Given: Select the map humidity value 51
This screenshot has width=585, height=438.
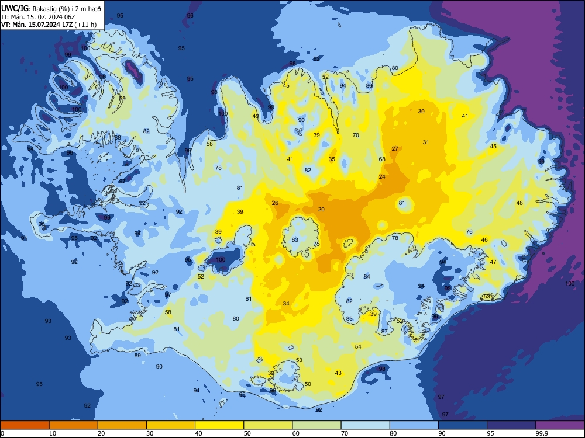Looking at the screenshot, I should (x=417, y=340).
